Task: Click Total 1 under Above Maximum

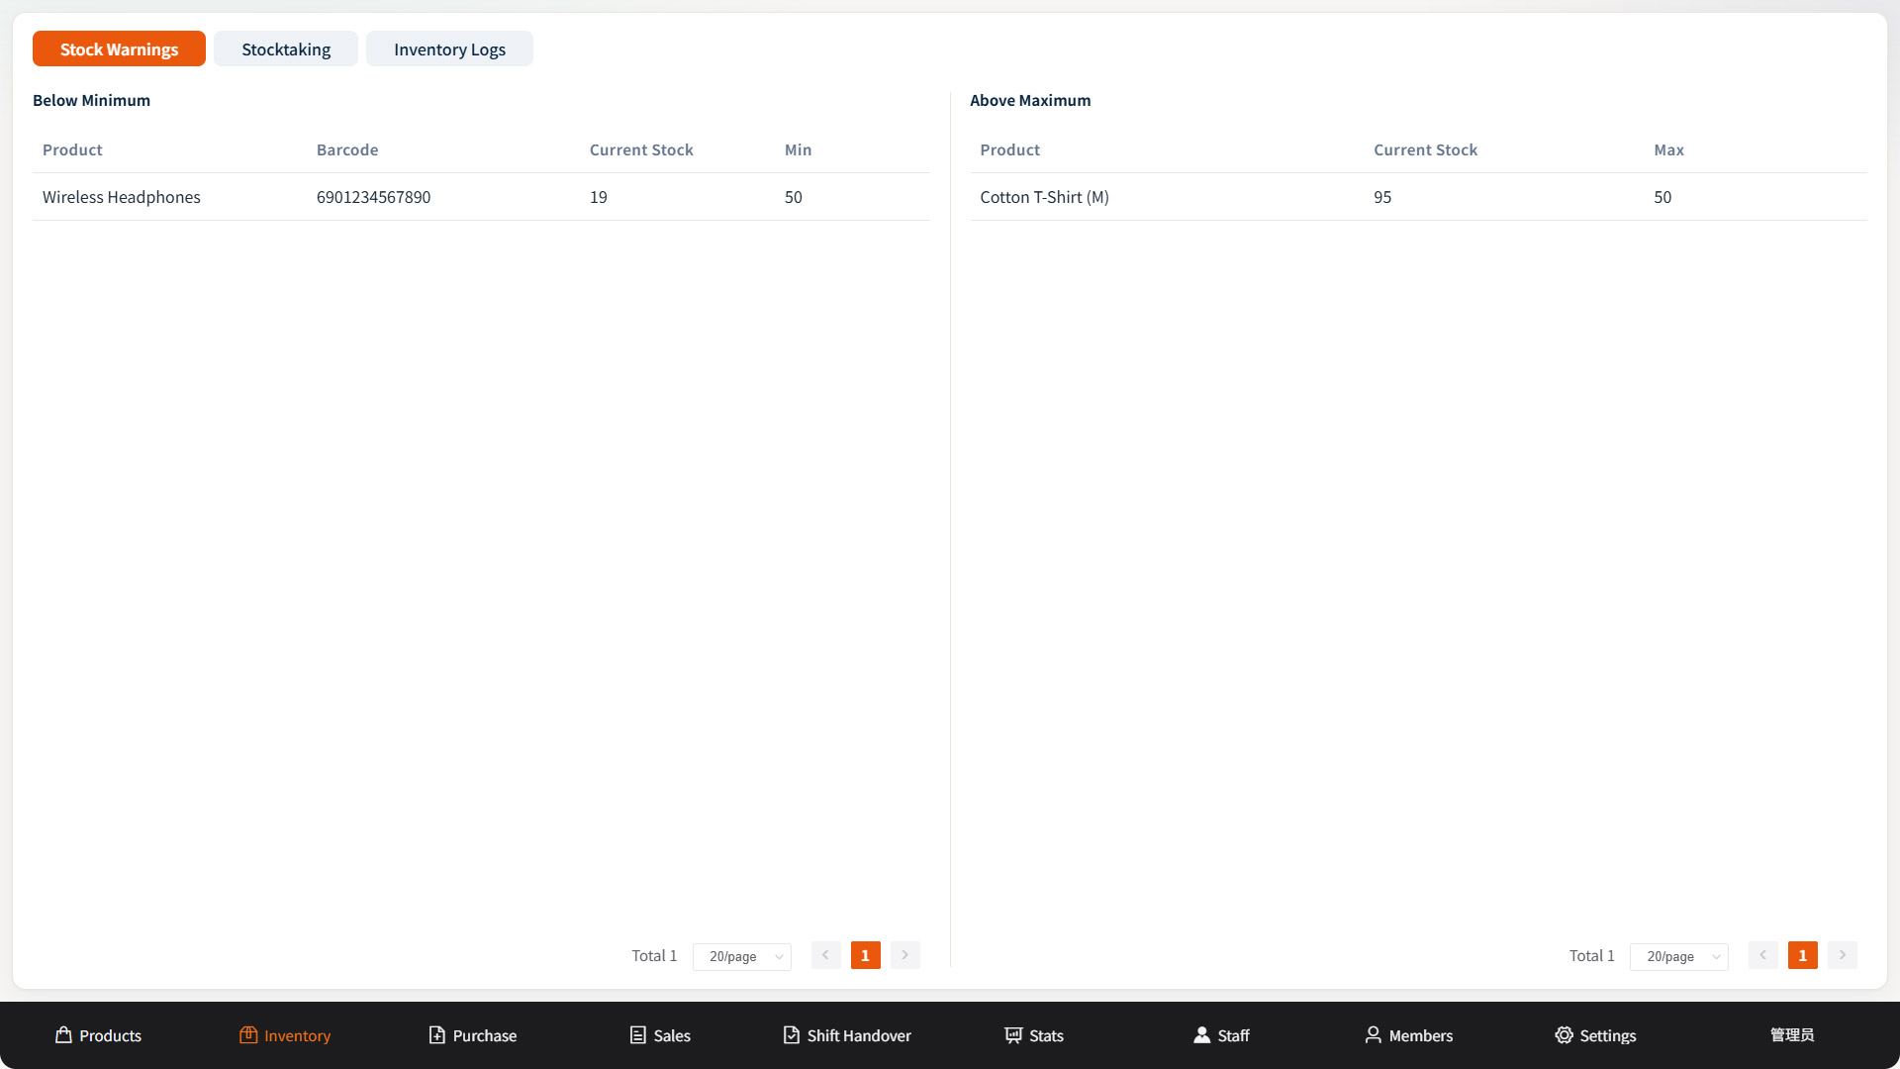Action: (x=1591, y=956)
